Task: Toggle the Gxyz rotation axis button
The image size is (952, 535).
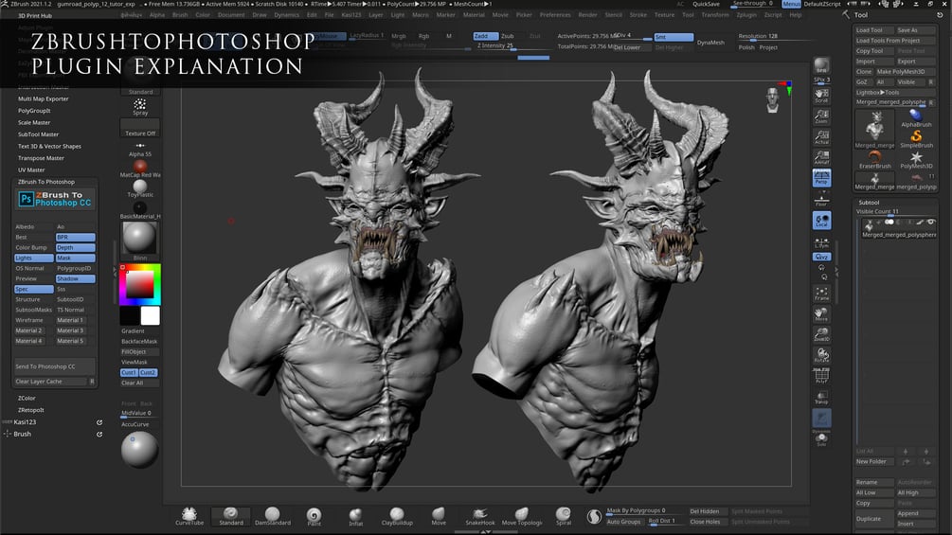Action: [821, 257]
